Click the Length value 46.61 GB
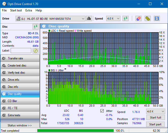Screen dimensions: 168x133 click(x=33, y=42)
